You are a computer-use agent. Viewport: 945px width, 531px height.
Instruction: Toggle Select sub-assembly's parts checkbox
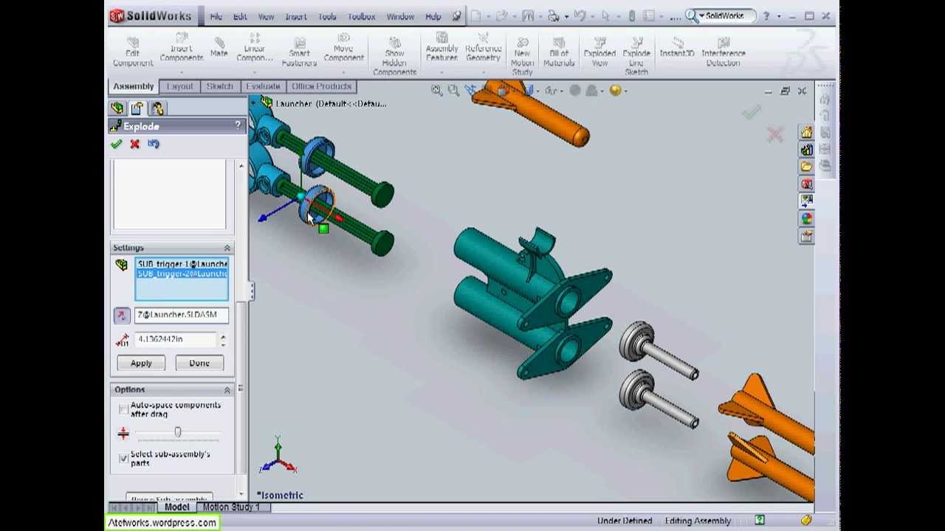tap(123, 459)
